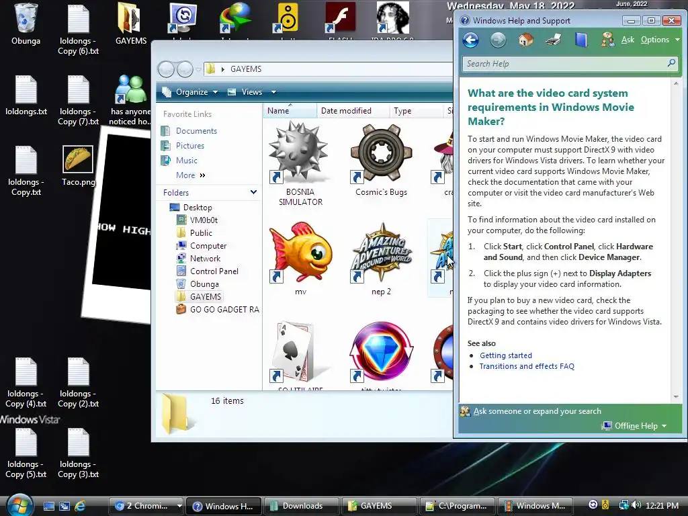688x516 pixels.
Task: Open the Windows Start orb
Action: [19, 505]
